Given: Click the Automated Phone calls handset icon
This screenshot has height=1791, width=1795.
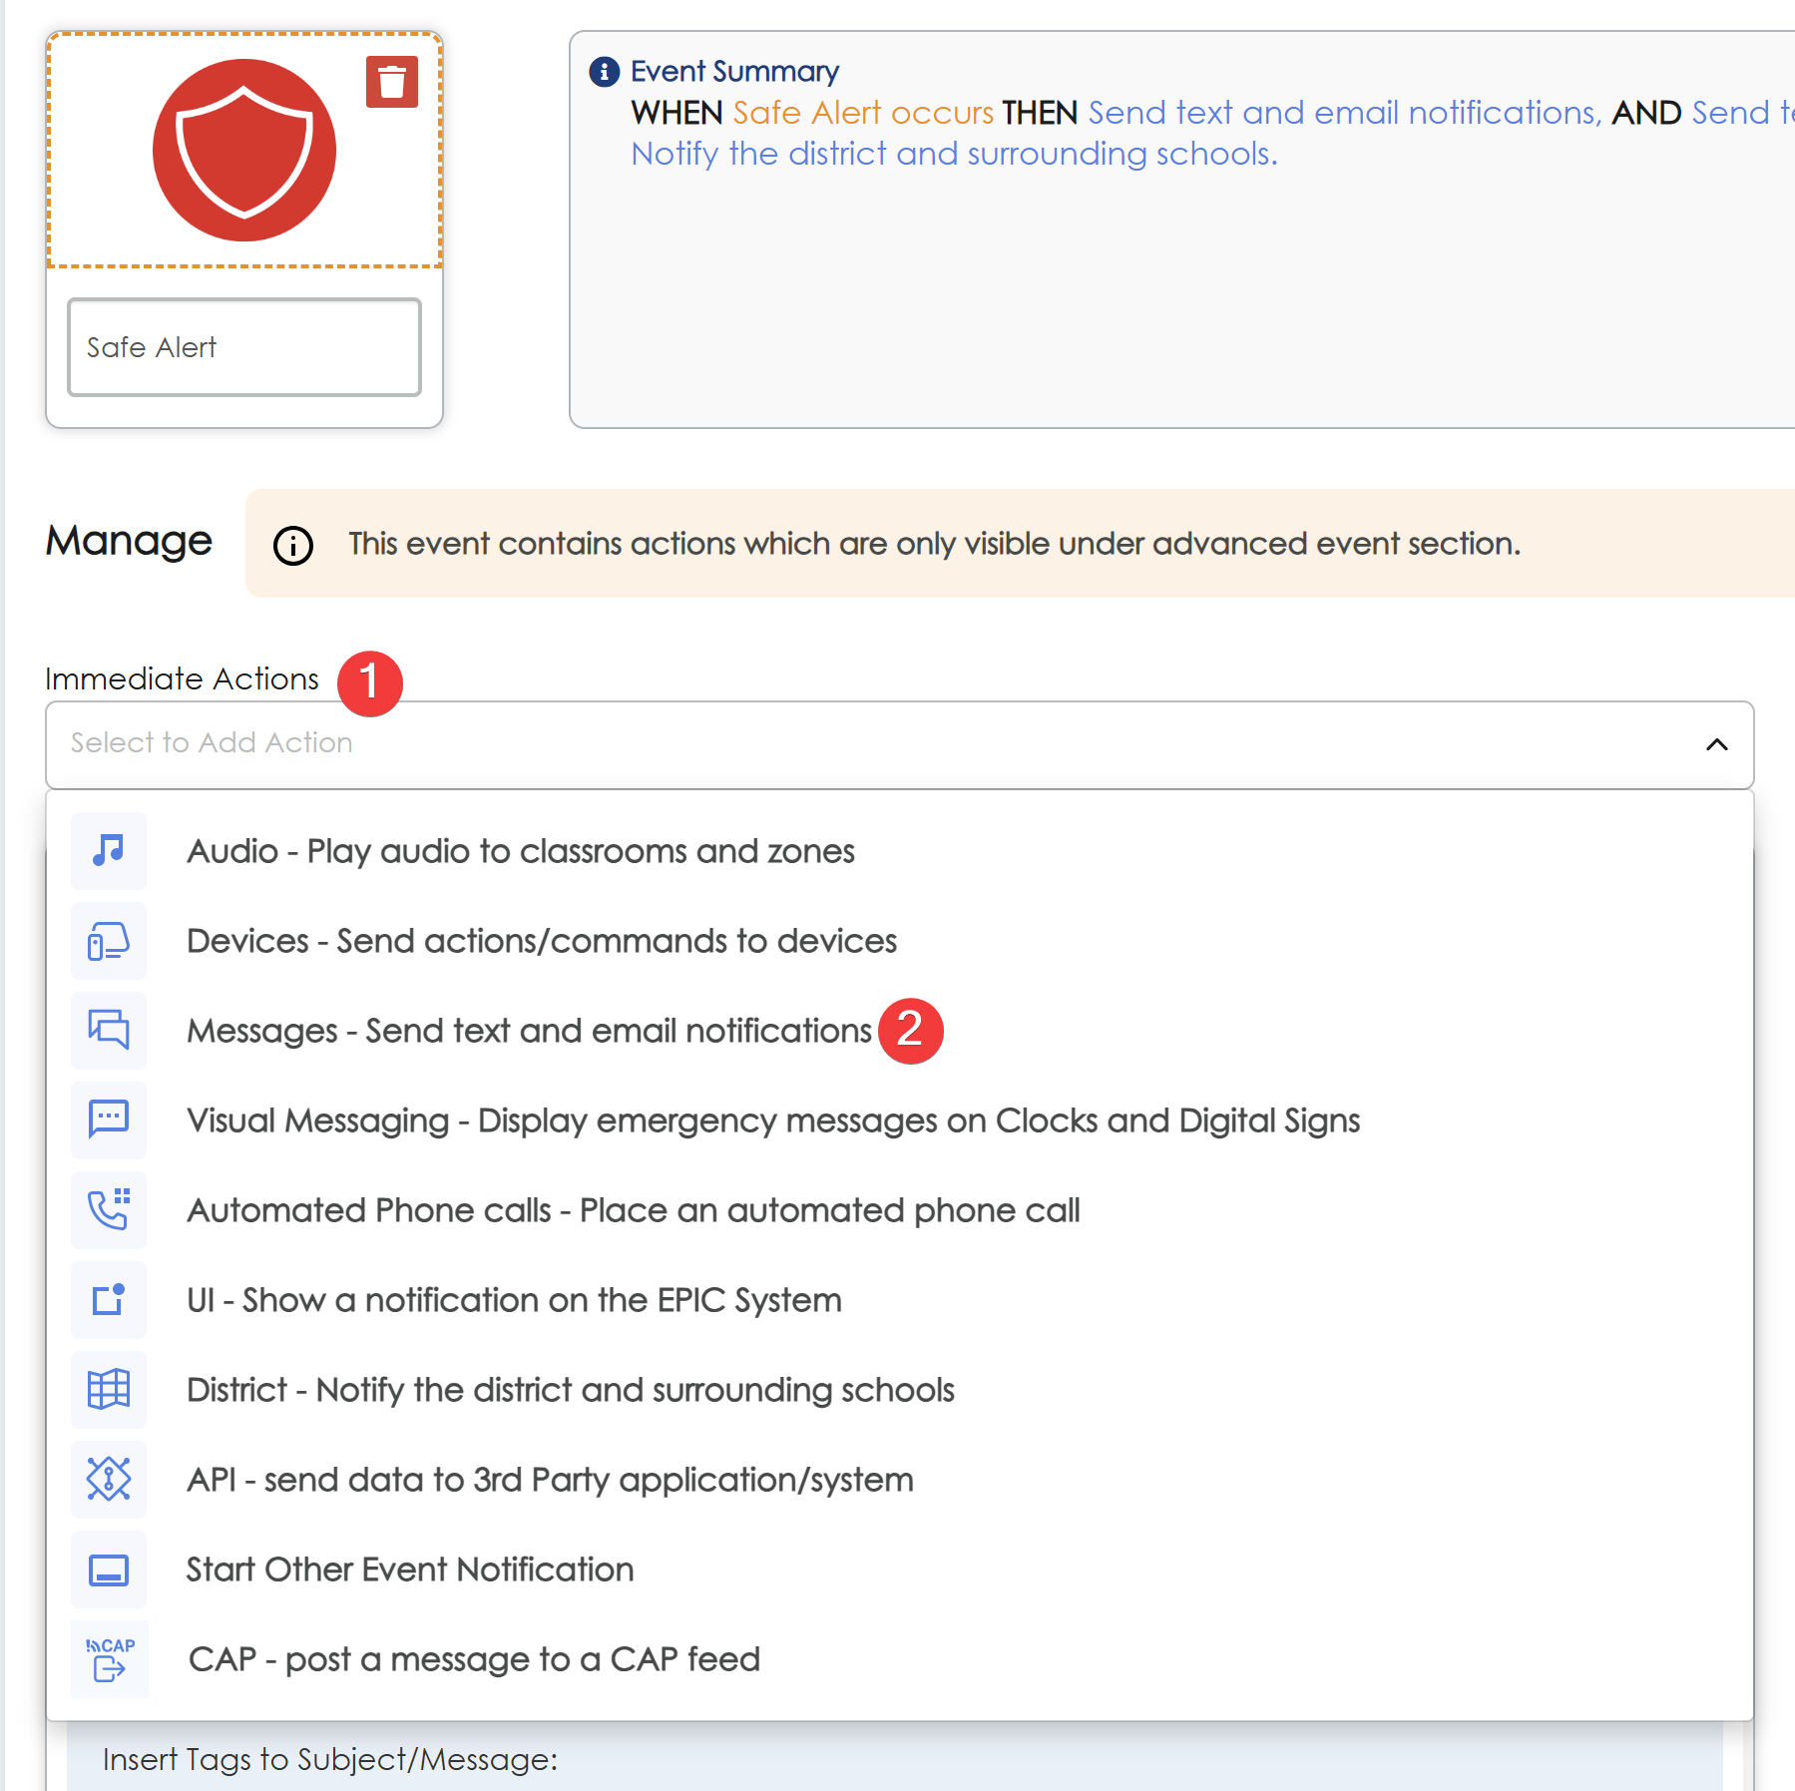Looking at the screenshot, I should [109, 1209].
